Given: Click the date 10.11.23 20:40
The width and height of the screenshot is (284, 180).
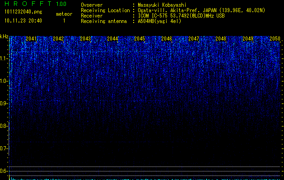Looking at the screenshot, I should 23,21.
